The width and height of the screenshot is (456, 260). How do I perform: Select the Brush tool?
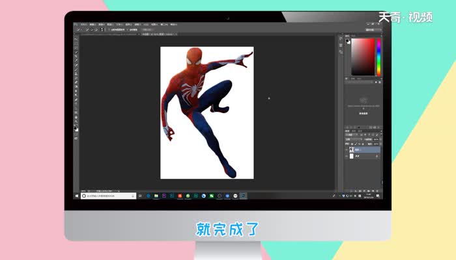point(76,70)
